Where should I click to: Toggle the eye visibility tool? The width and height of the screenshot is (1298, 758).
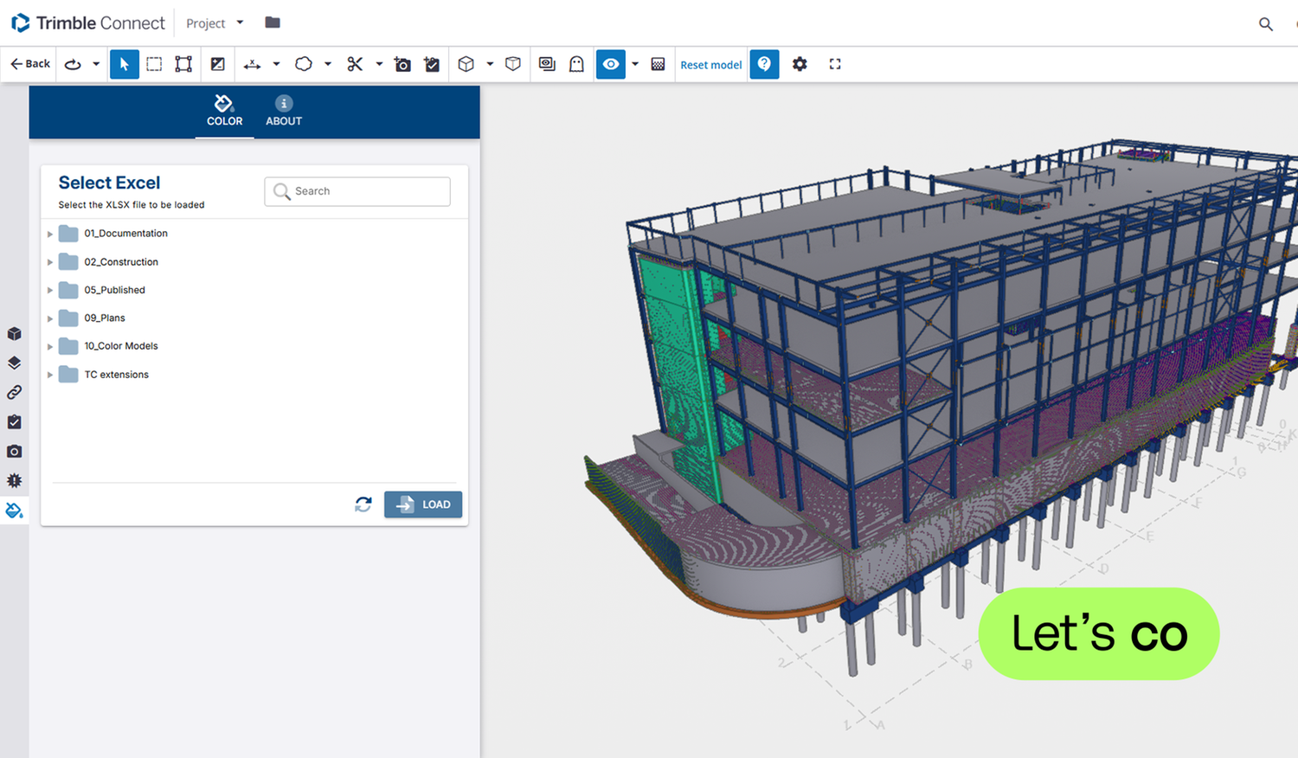611,64
